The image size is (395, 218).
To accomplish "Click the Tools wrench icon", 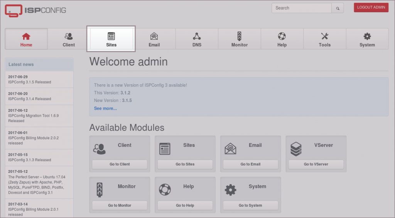I will tap(324, 36).
